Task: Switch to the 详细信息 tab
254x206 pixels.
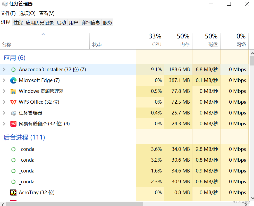Action: coord(91,22)
